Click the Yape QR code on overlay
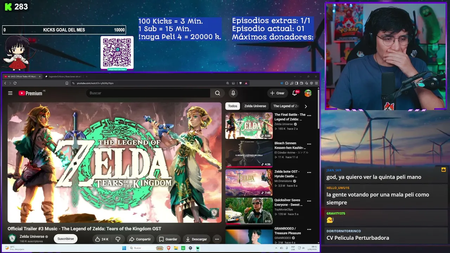The height and width of the screenshot is (253, 450). pos(117,52)
